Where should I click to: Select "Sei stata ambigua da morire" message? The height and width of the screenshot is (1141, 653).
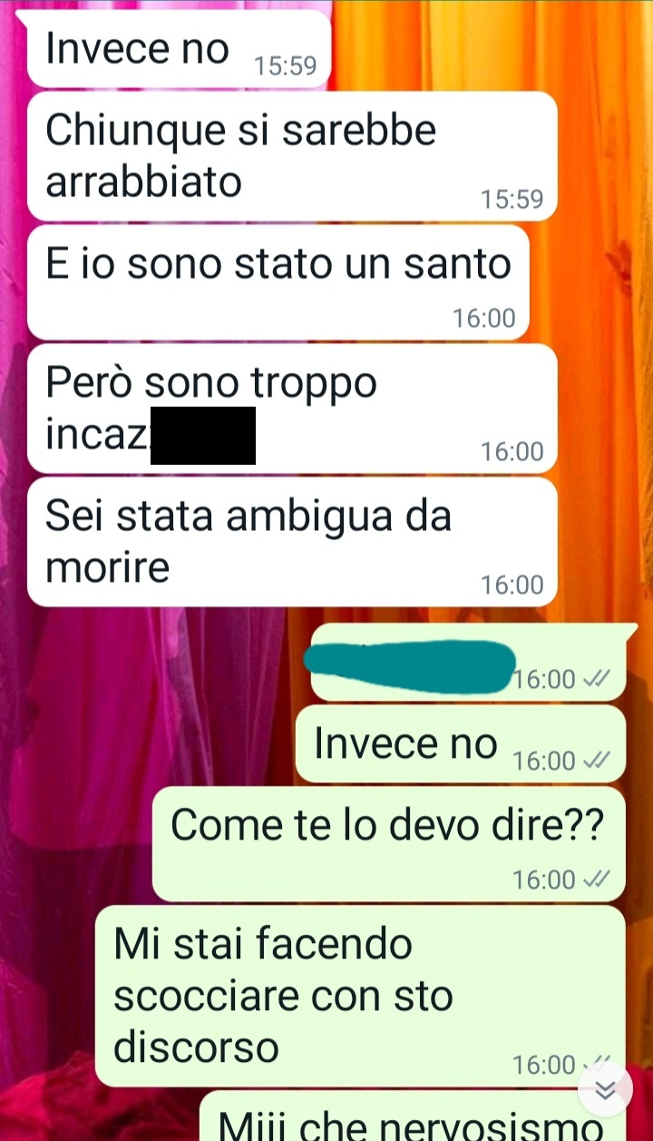(292, 542)
